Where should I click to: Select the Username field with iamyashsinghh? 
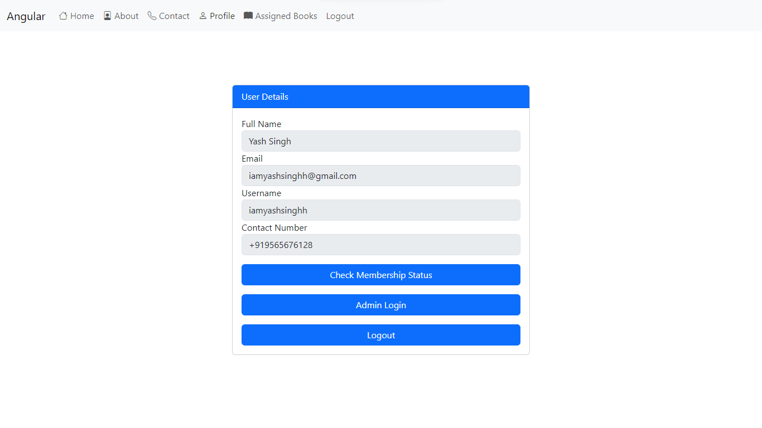pyautogui.click(x=380, y=210)
